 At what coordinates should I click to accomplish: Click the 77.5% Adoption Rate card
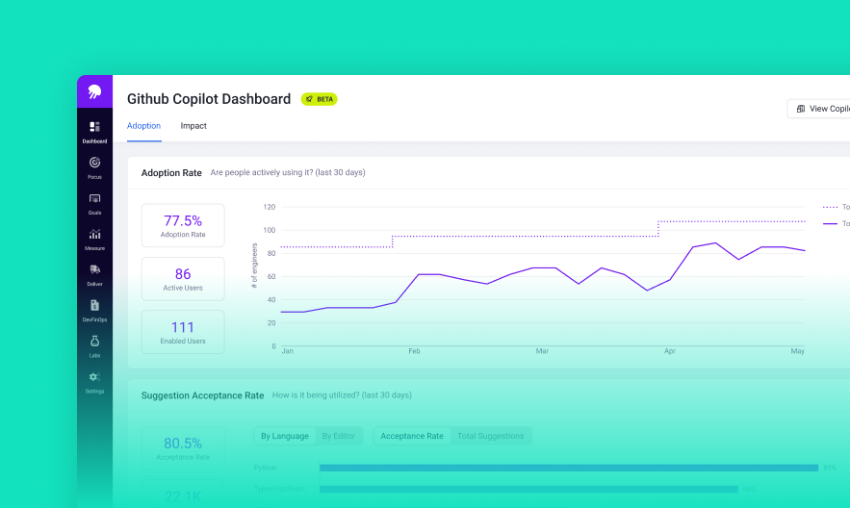click(x=183, y=225)
